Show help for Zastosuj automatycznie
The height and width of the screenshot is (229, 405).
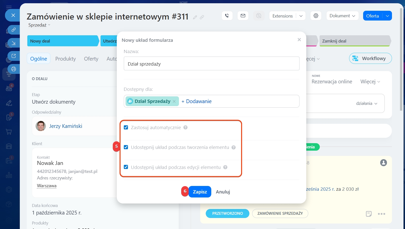[x=185, y=127]
